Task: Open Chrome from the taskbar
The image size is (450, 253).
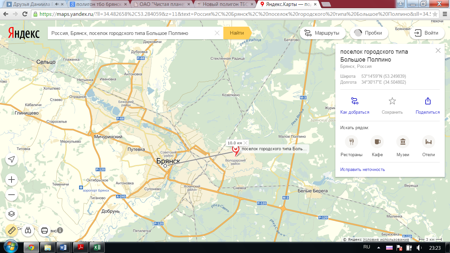Action: pyautogui.click(x=32, y=247)
